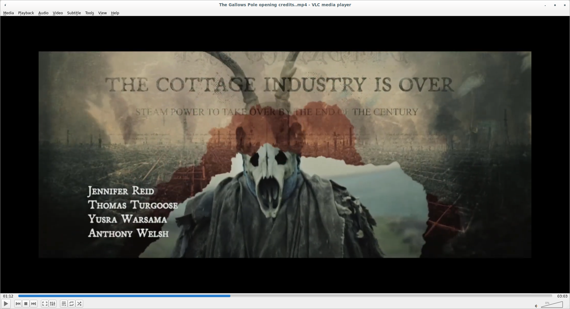Toggle remaining time on 03:03 label
Screen dimensions: 570x309
pyautogui.click(x=562, y=296)
